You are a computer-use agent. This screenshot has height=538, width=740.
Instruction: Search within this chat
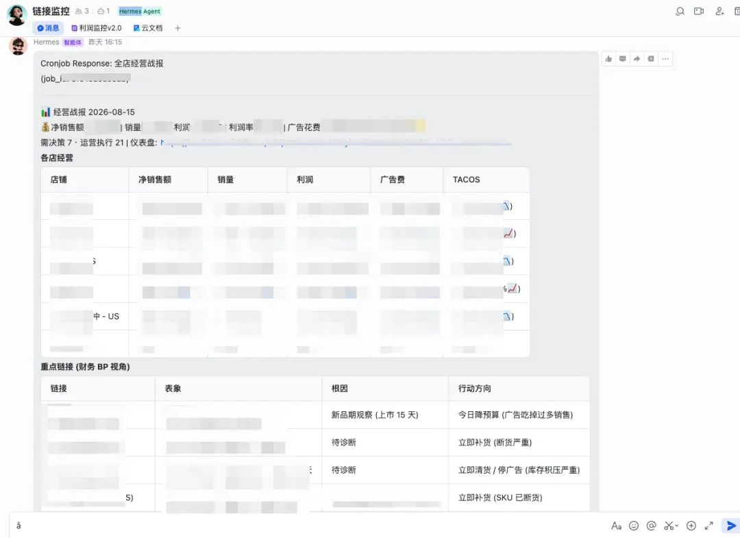pos(680,12)
